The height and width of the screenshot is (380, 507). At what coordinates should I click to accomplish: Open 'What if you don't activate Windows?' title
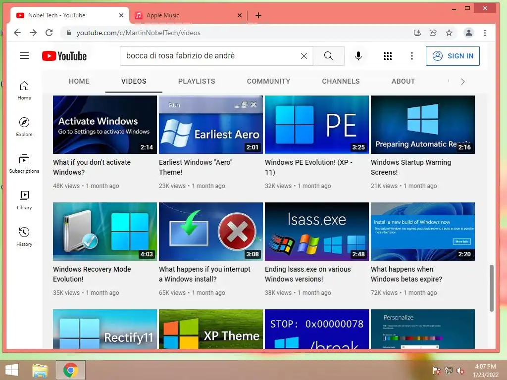(x=92, y=167)
